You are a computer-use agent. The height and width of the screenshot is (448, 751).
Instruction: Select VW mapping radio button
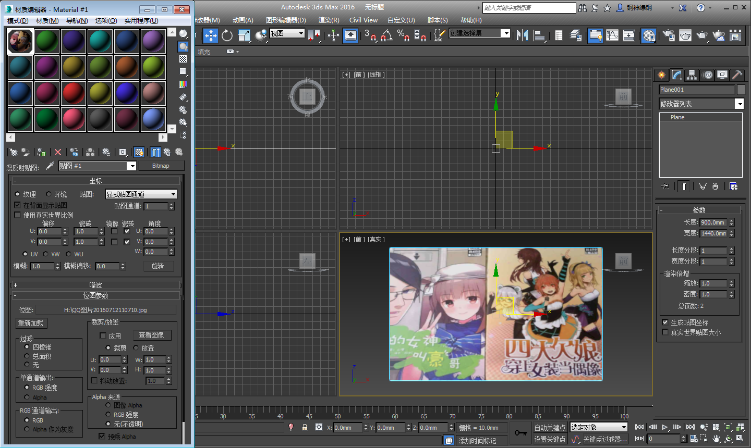click(46, 254)
